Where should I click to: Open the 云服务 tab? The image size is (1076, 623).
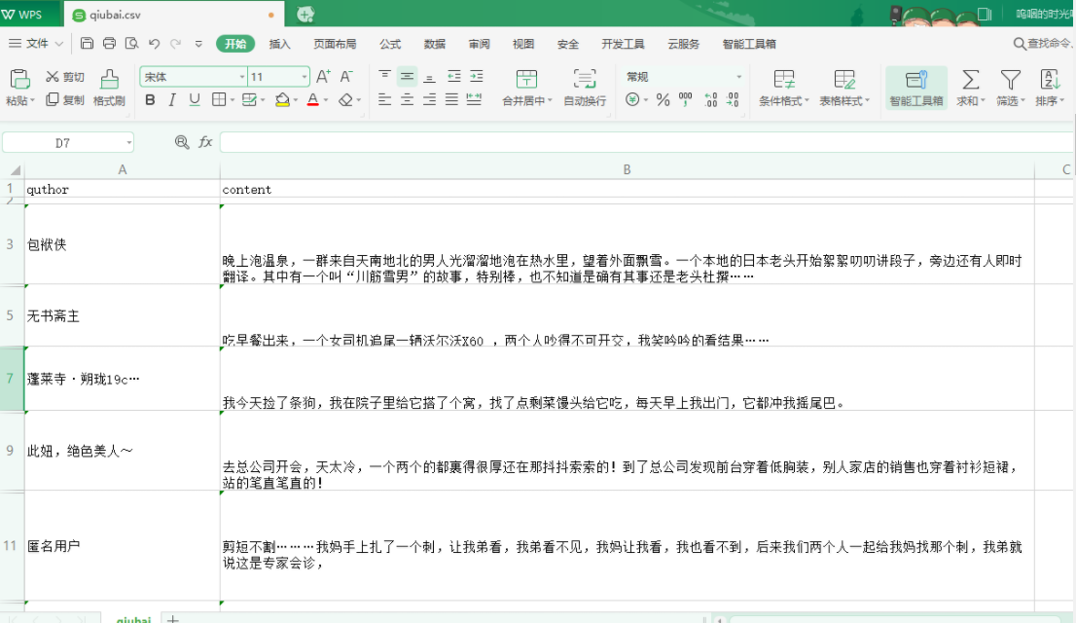pyautogui.click(x=684, y=44)
